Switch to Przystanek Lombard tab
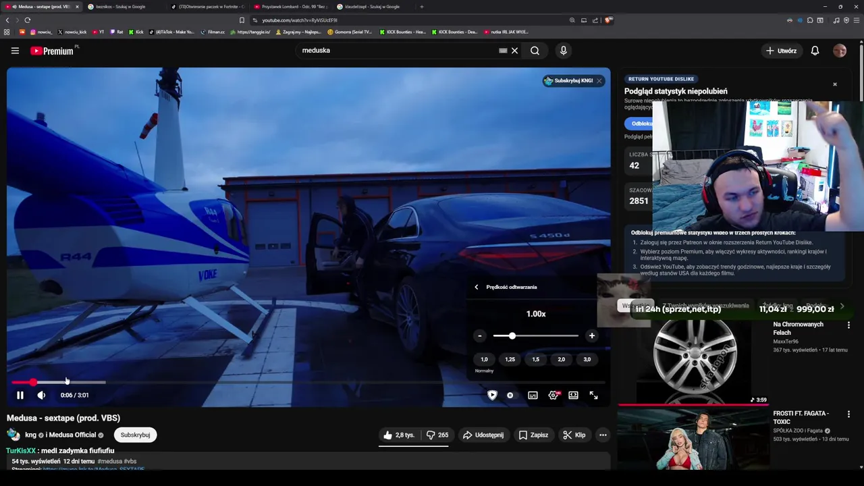864x486 pixels. (x=290, y=7)
